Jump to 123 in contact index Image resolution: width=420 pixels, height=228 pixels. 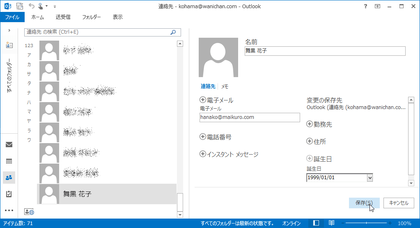click(x=29, y=46)
